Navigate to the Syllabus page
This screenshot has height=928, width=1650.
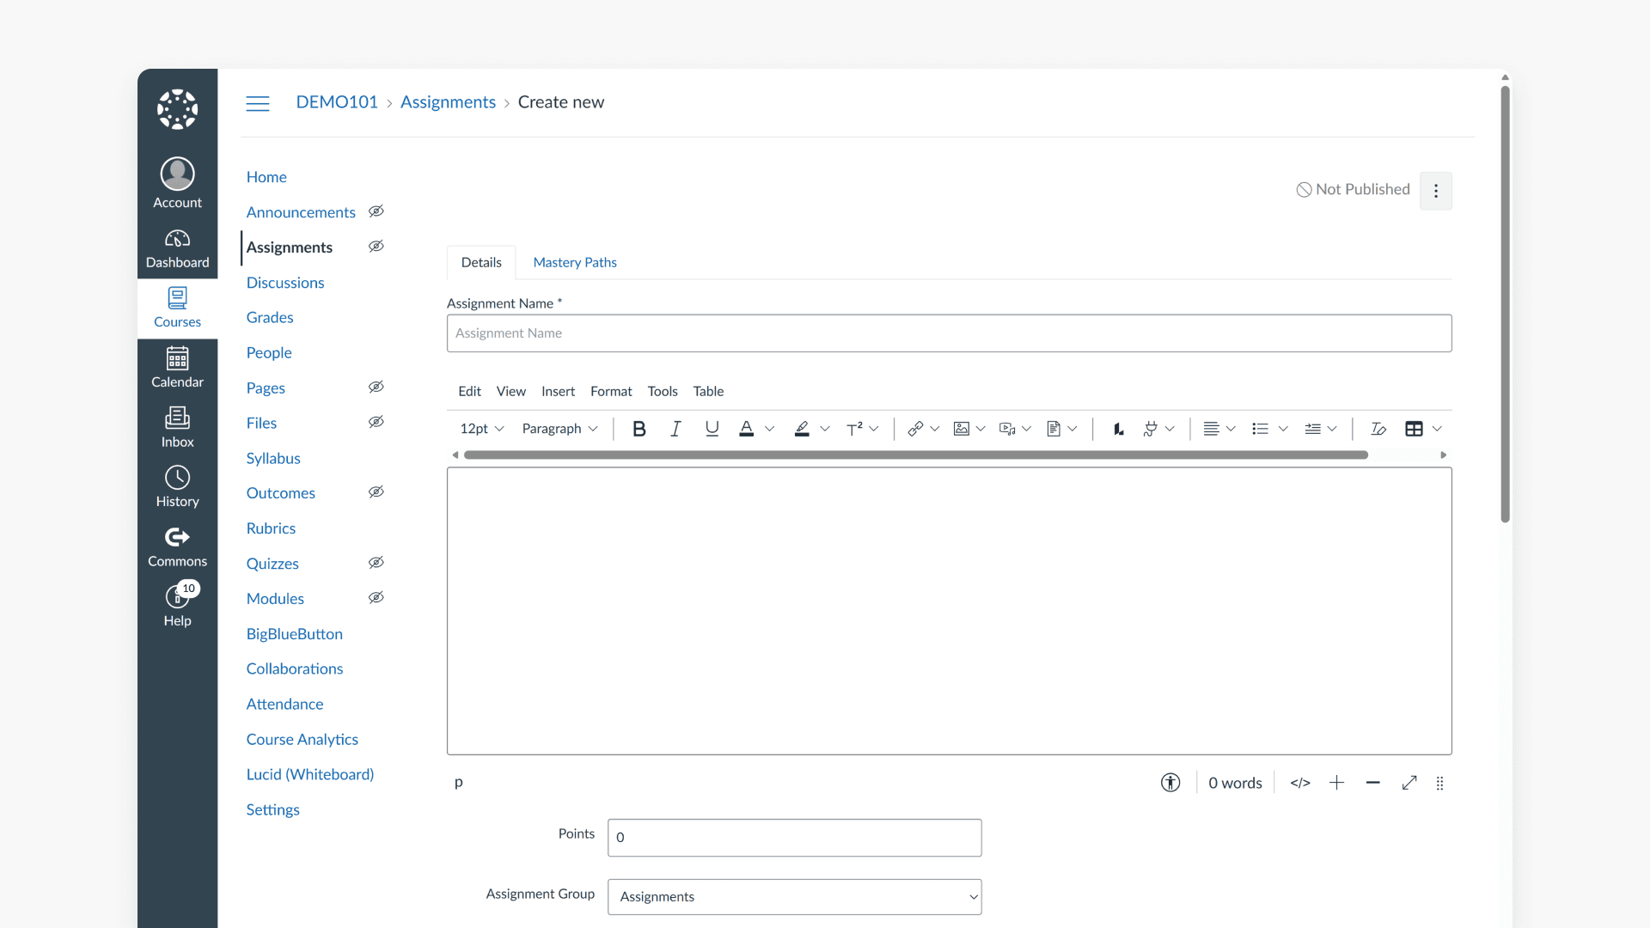[x=272, y=458]
